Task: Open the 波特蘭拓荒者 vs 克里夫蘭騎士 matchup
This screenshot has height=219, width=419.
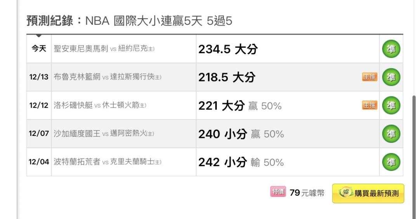Action: pyautogui.click(x=107, y=162)
